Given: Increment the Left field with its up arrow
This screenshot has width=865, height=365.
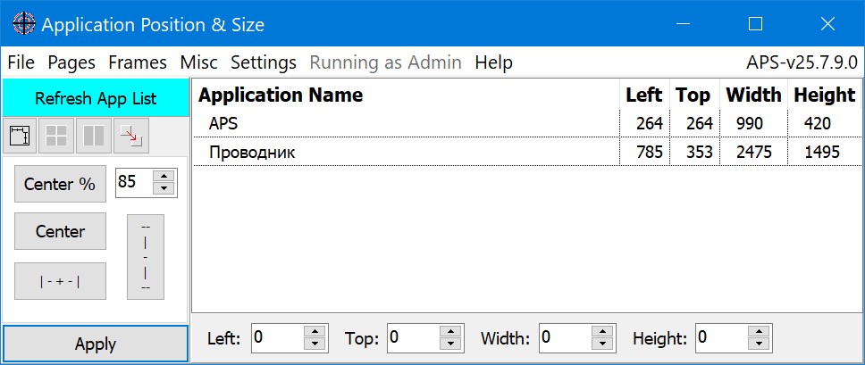Looking at the screenshot, I should coord(315,332).
